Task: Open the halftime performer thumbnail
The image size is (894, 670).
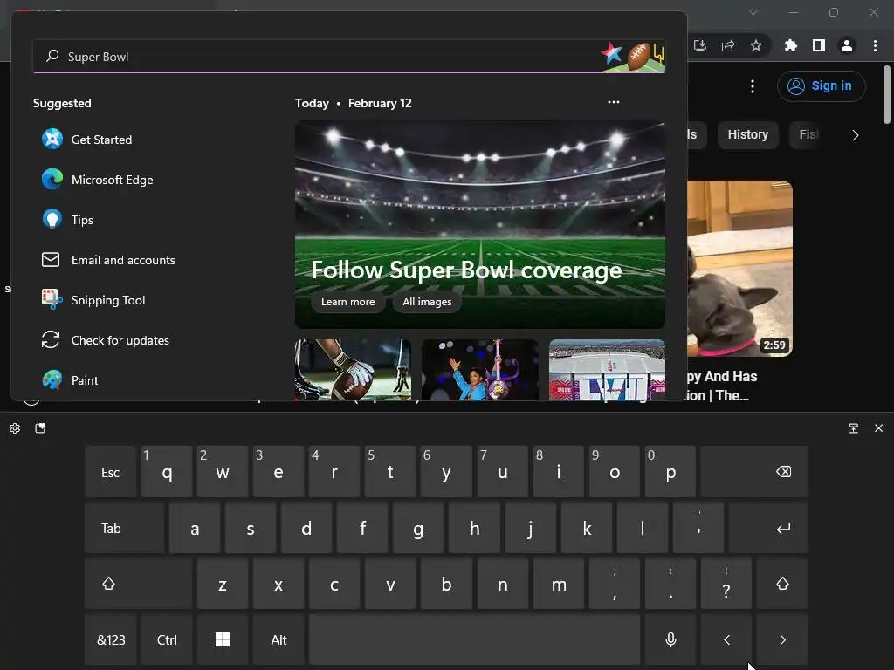Action: pos(480,370)
